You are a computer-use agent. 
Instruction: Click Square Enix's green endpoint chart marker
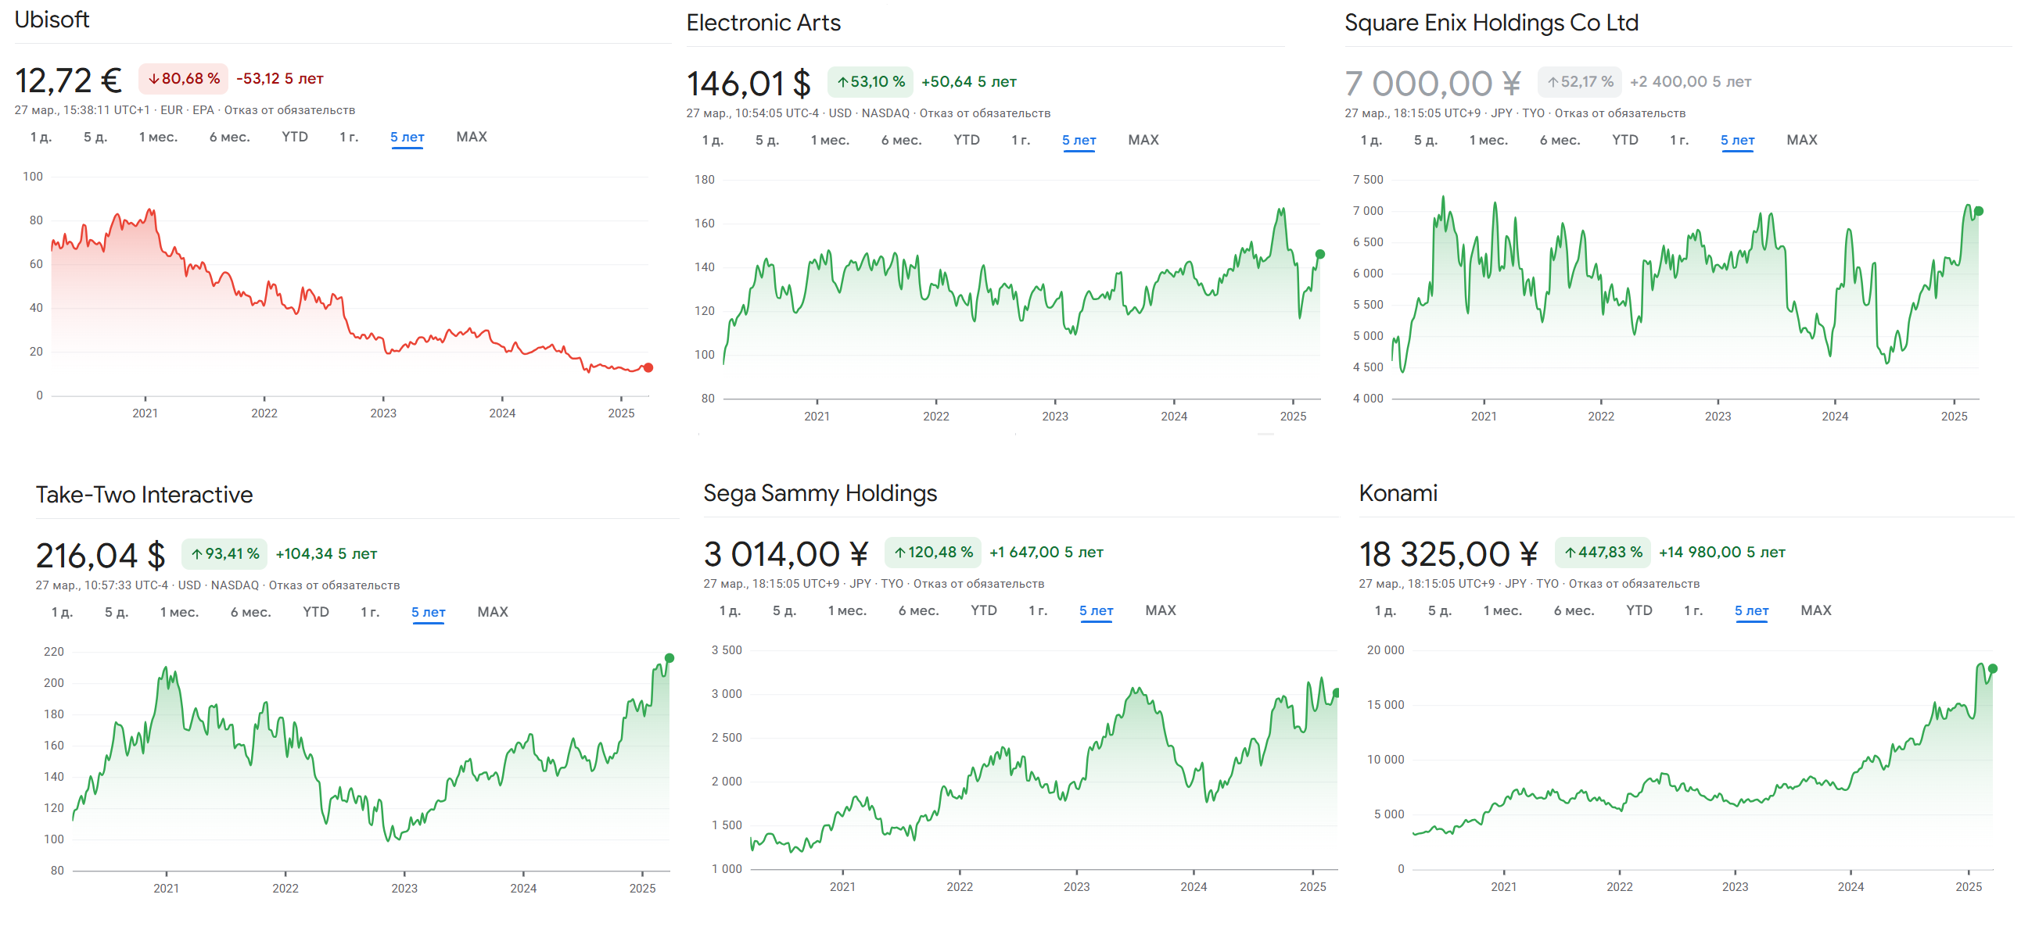[1980, 211]
